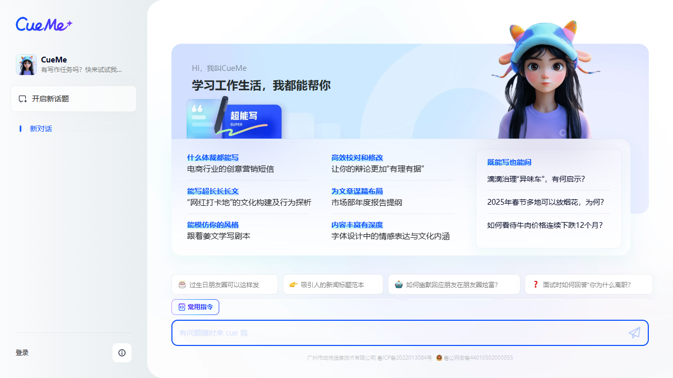Click the paper plane send icon
This screenshot has height=378, width=673.
[635, 333]
